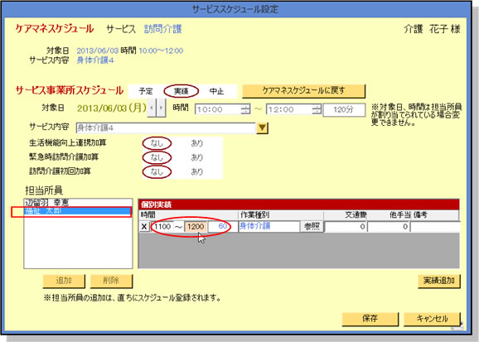This screenshot has width=479, height=342.
Task: Set 訪問介護初回加算 to あり
Action: 196,172
